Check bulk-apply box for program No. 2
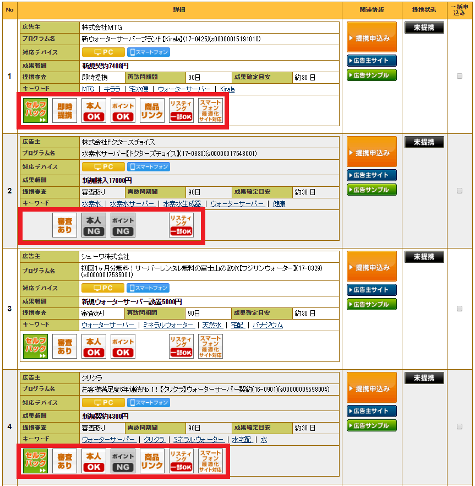 click(460, 191)
